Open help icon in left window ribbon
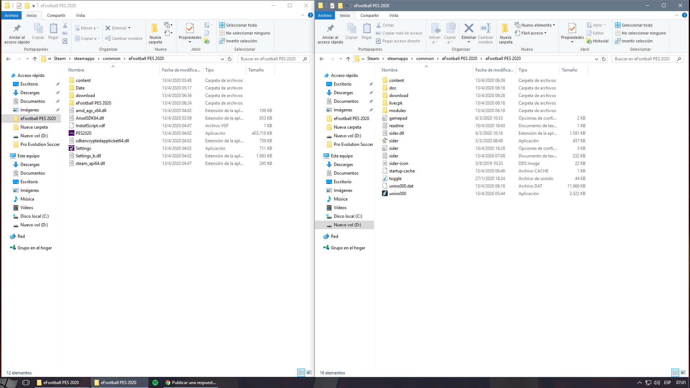Screen dimensions: 690x388 pos(310,15)
